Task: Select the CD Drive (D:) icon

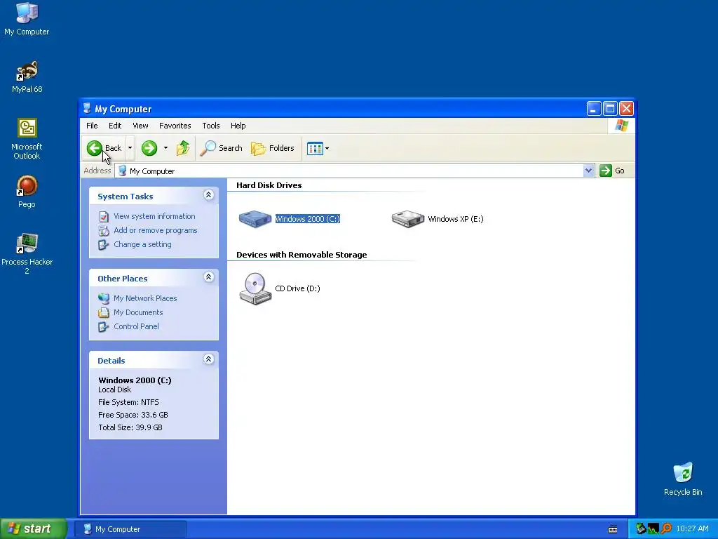Action: tap(255, 288)
